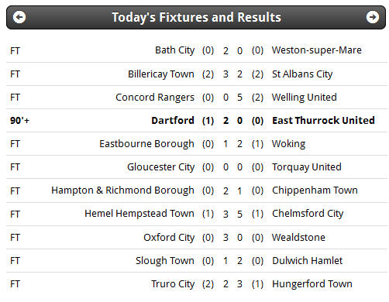The height and width of the screenshot is (302, 389).
Task: Select East Thurrock United team name
Action: coord(323,121)
